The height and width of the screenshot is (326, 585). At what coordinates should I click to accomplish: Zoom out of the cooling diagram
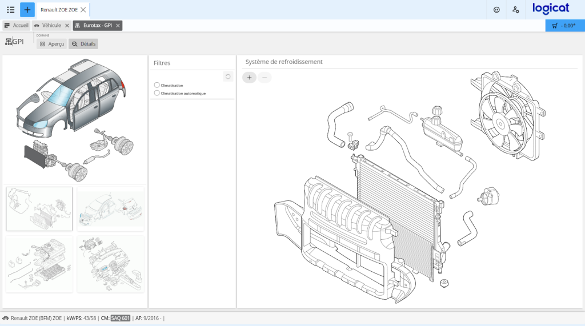pyautogui.click(x=265, y=78)
